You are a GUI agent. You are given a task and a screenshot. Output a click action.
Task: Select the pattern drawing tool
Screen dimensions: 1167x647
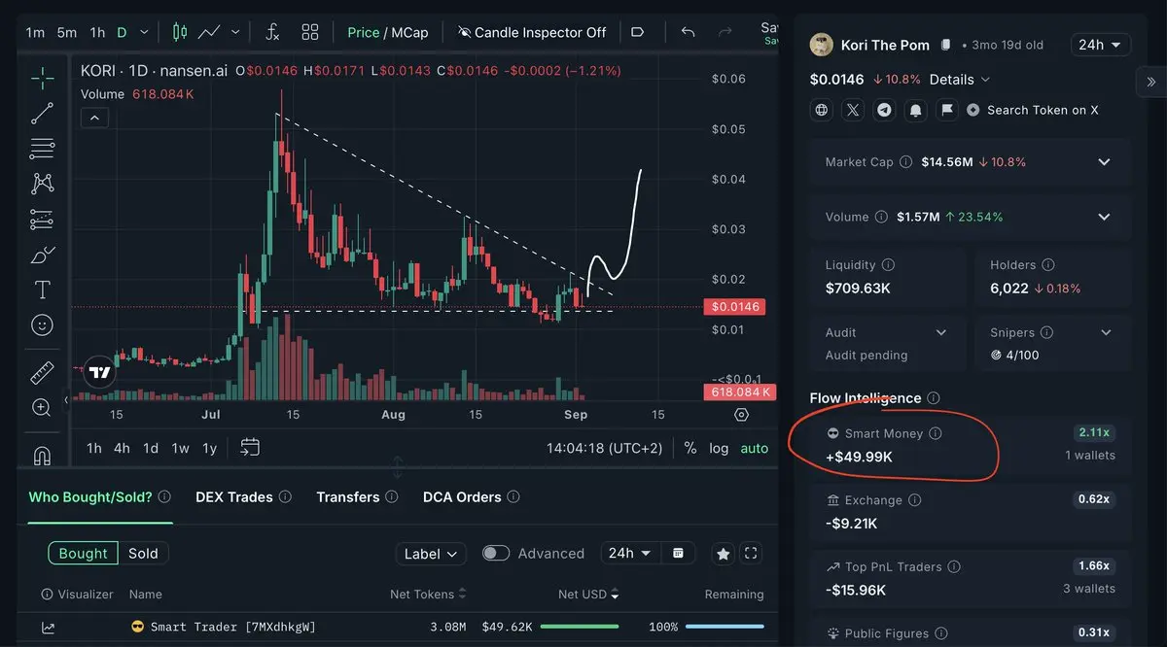pyautogui.click(x=42, y=184)
